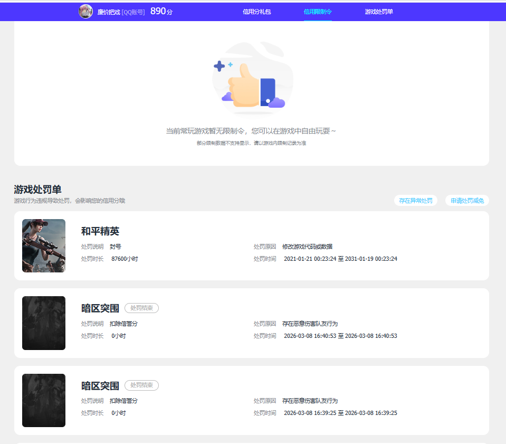Viewport: 506px width, 444px height.
Task: Click the 890分 credit score
Action: (x=161, y=11)
